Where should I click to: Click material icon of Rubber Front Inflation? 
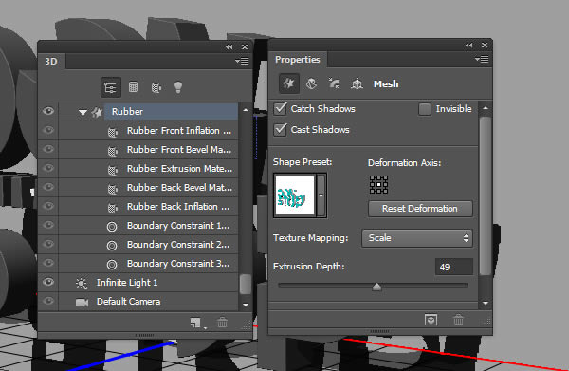(113, 132)
